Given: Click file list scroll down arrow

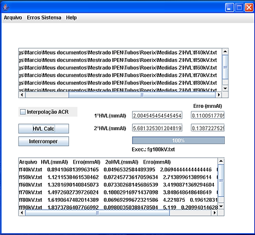Looking at the screenshot, I should tap(225, 88).
